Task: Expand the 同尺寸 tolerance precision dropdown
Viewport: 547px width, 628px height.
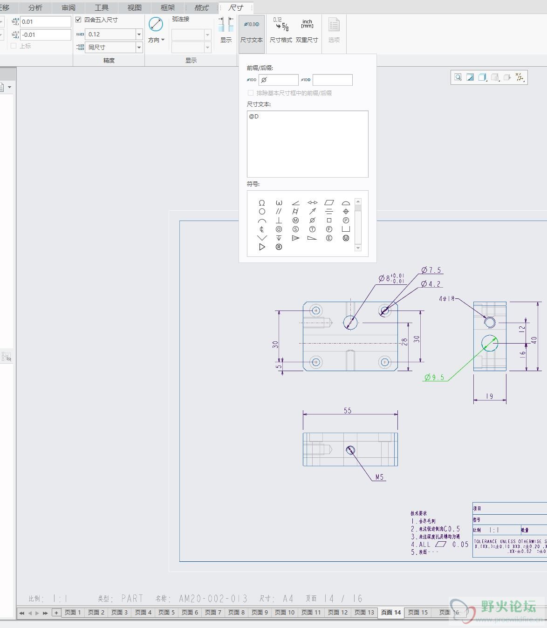Action: 139,47
